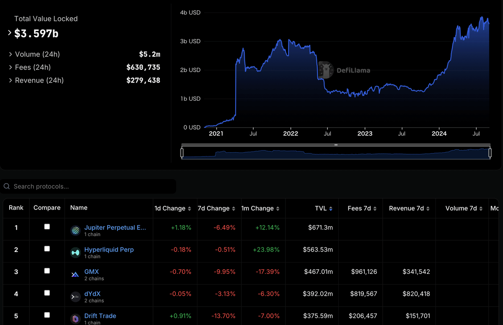Open Hyperliquid Perp protocol page
The height and width of the screenshot is (325, 503).
pos(109,250)
